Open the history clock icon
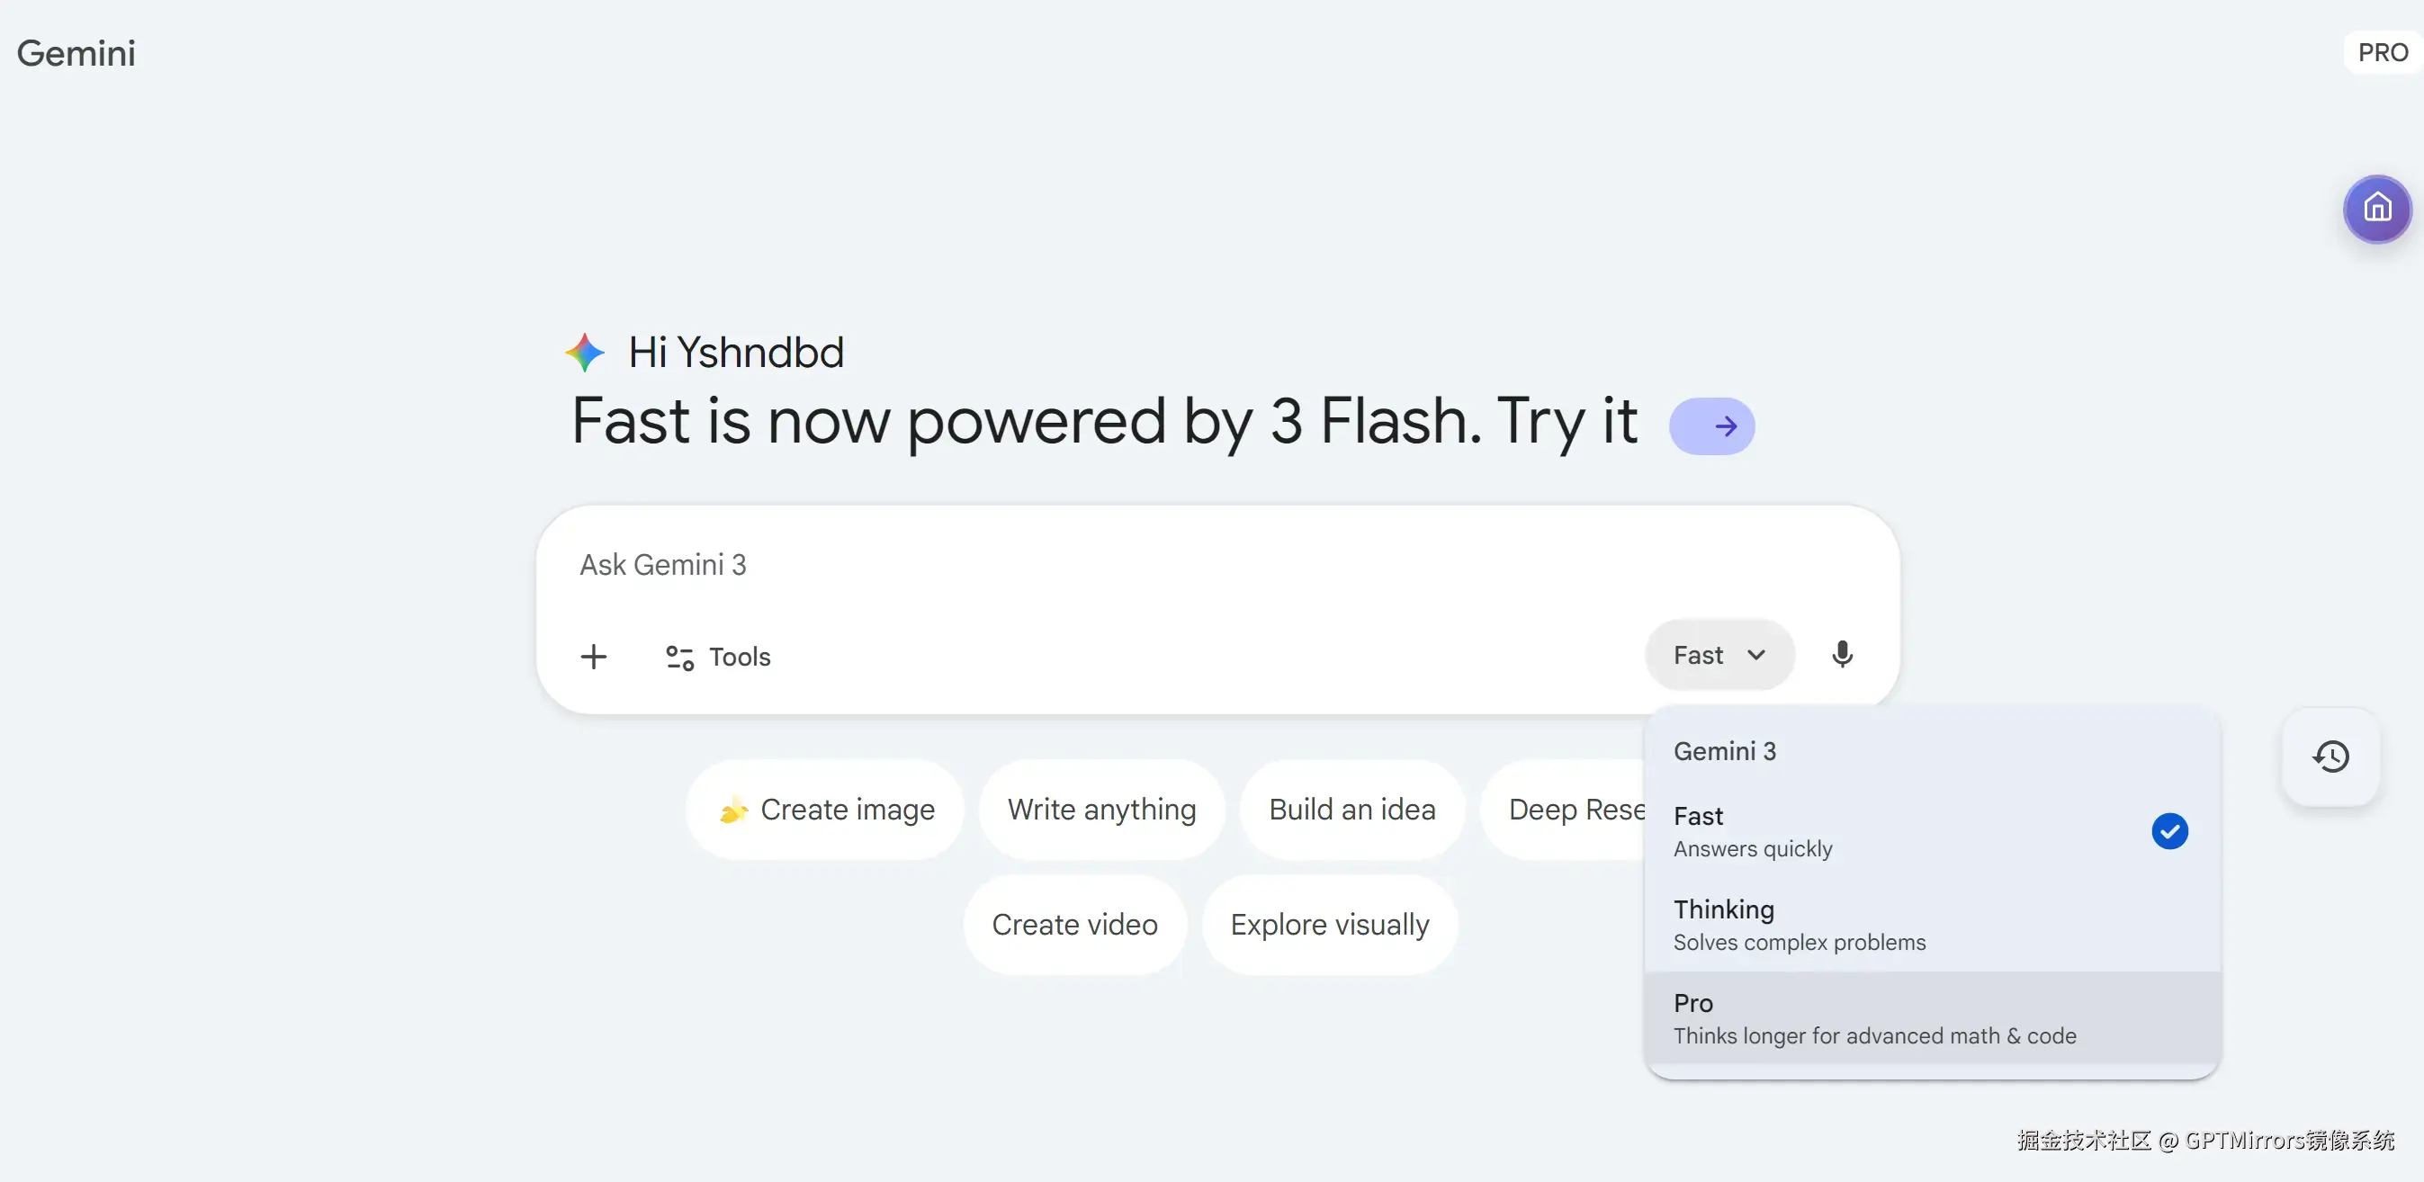2424x1182 pixels. coord(2330,756)
